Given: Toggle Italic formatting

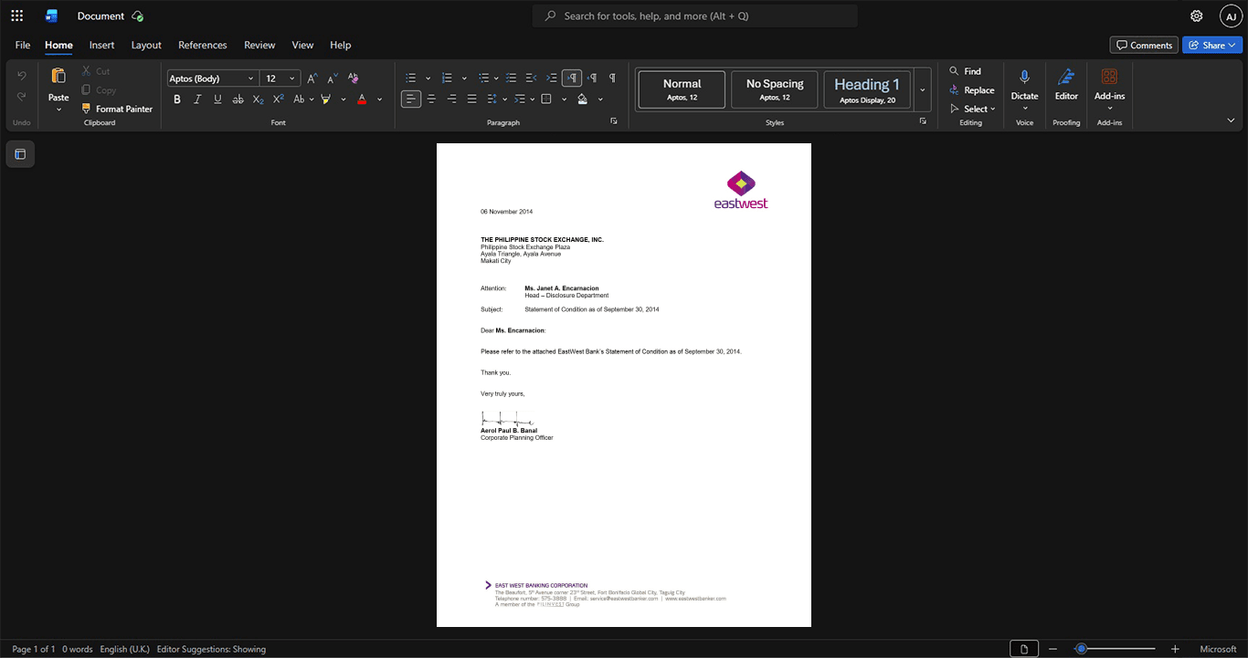Looking at the screenshot, I should [x=197, y=99].
